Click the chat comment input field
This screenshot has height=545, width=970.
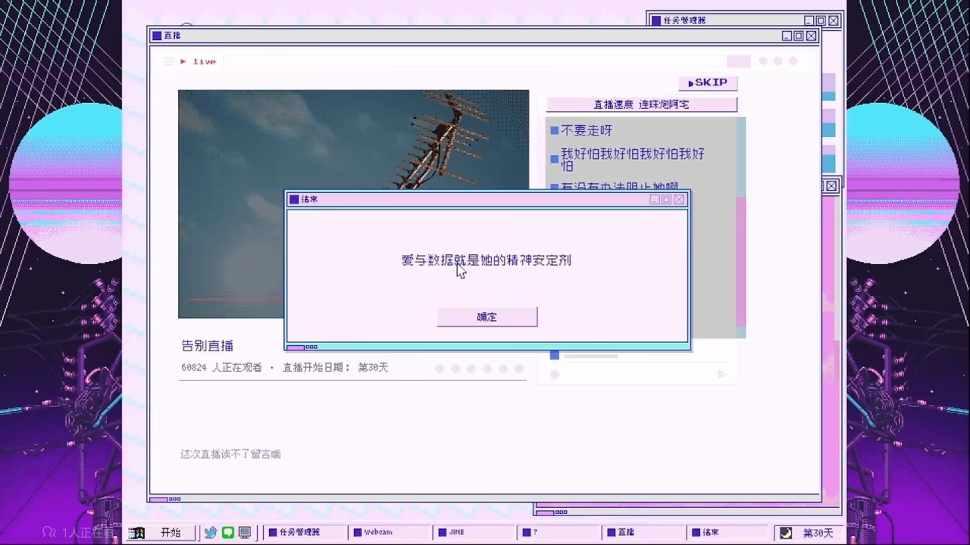[637, 374]
